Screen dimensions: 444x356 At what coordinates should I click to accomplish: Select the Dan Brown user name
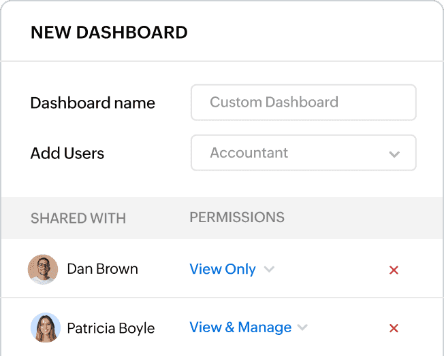point(102,269)
